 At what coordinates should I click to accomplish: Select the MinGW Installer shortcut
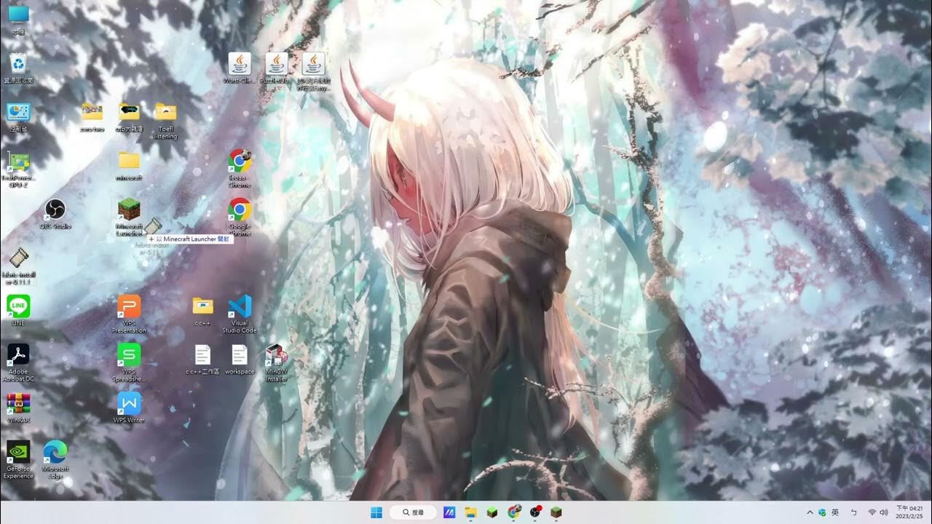(x=277, y=362)
